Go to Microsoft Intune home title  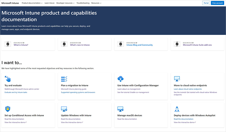(x=10, y=3)
